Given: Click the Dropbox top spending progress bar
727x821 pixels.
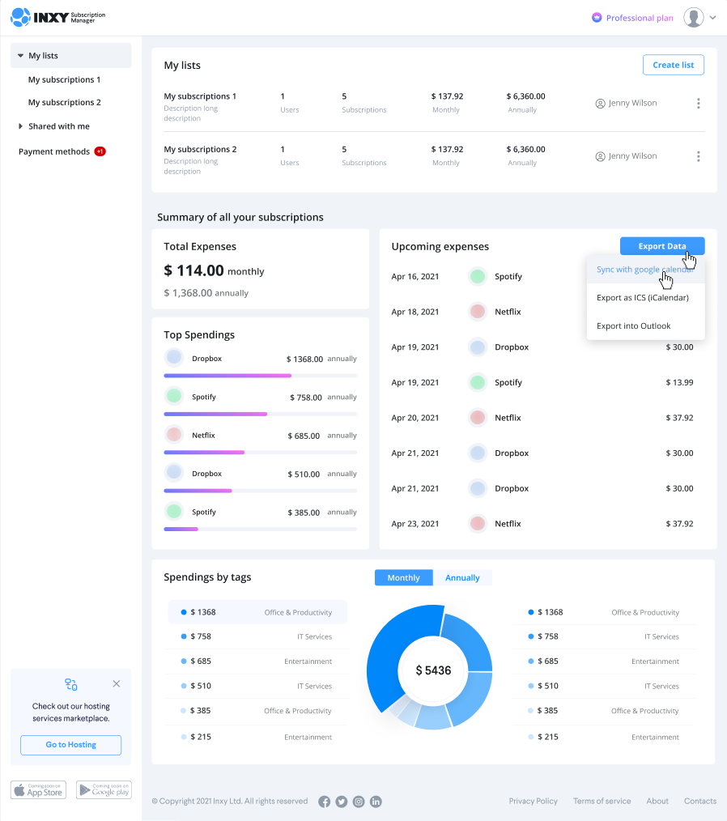Looking at the screenshot, I should coord(260,376).
